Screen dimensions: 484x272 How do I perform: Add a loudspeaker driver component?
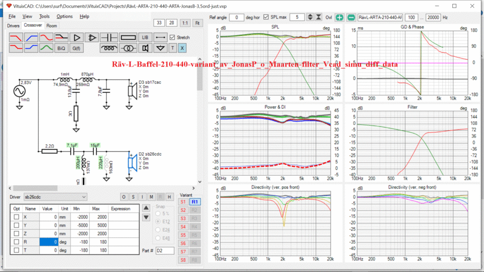(145, 48)
